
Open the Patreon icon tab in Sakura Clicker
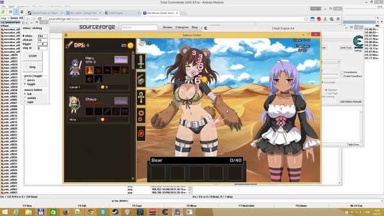[141, 133]
